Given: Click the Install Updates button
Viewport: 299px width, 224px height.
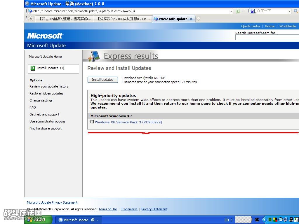Looking at the screenshot, I should 102,80.
